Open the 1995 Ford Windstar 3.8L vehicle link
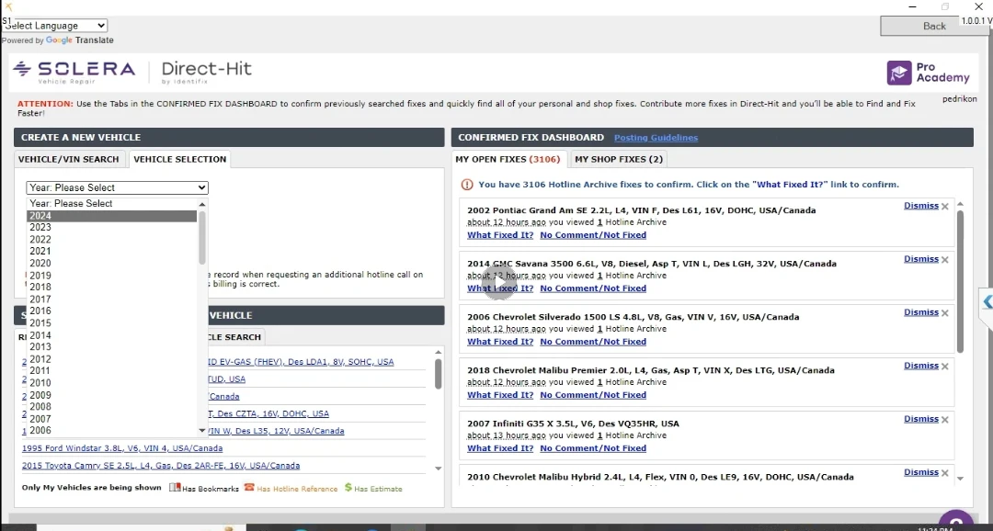 [122, 448]
